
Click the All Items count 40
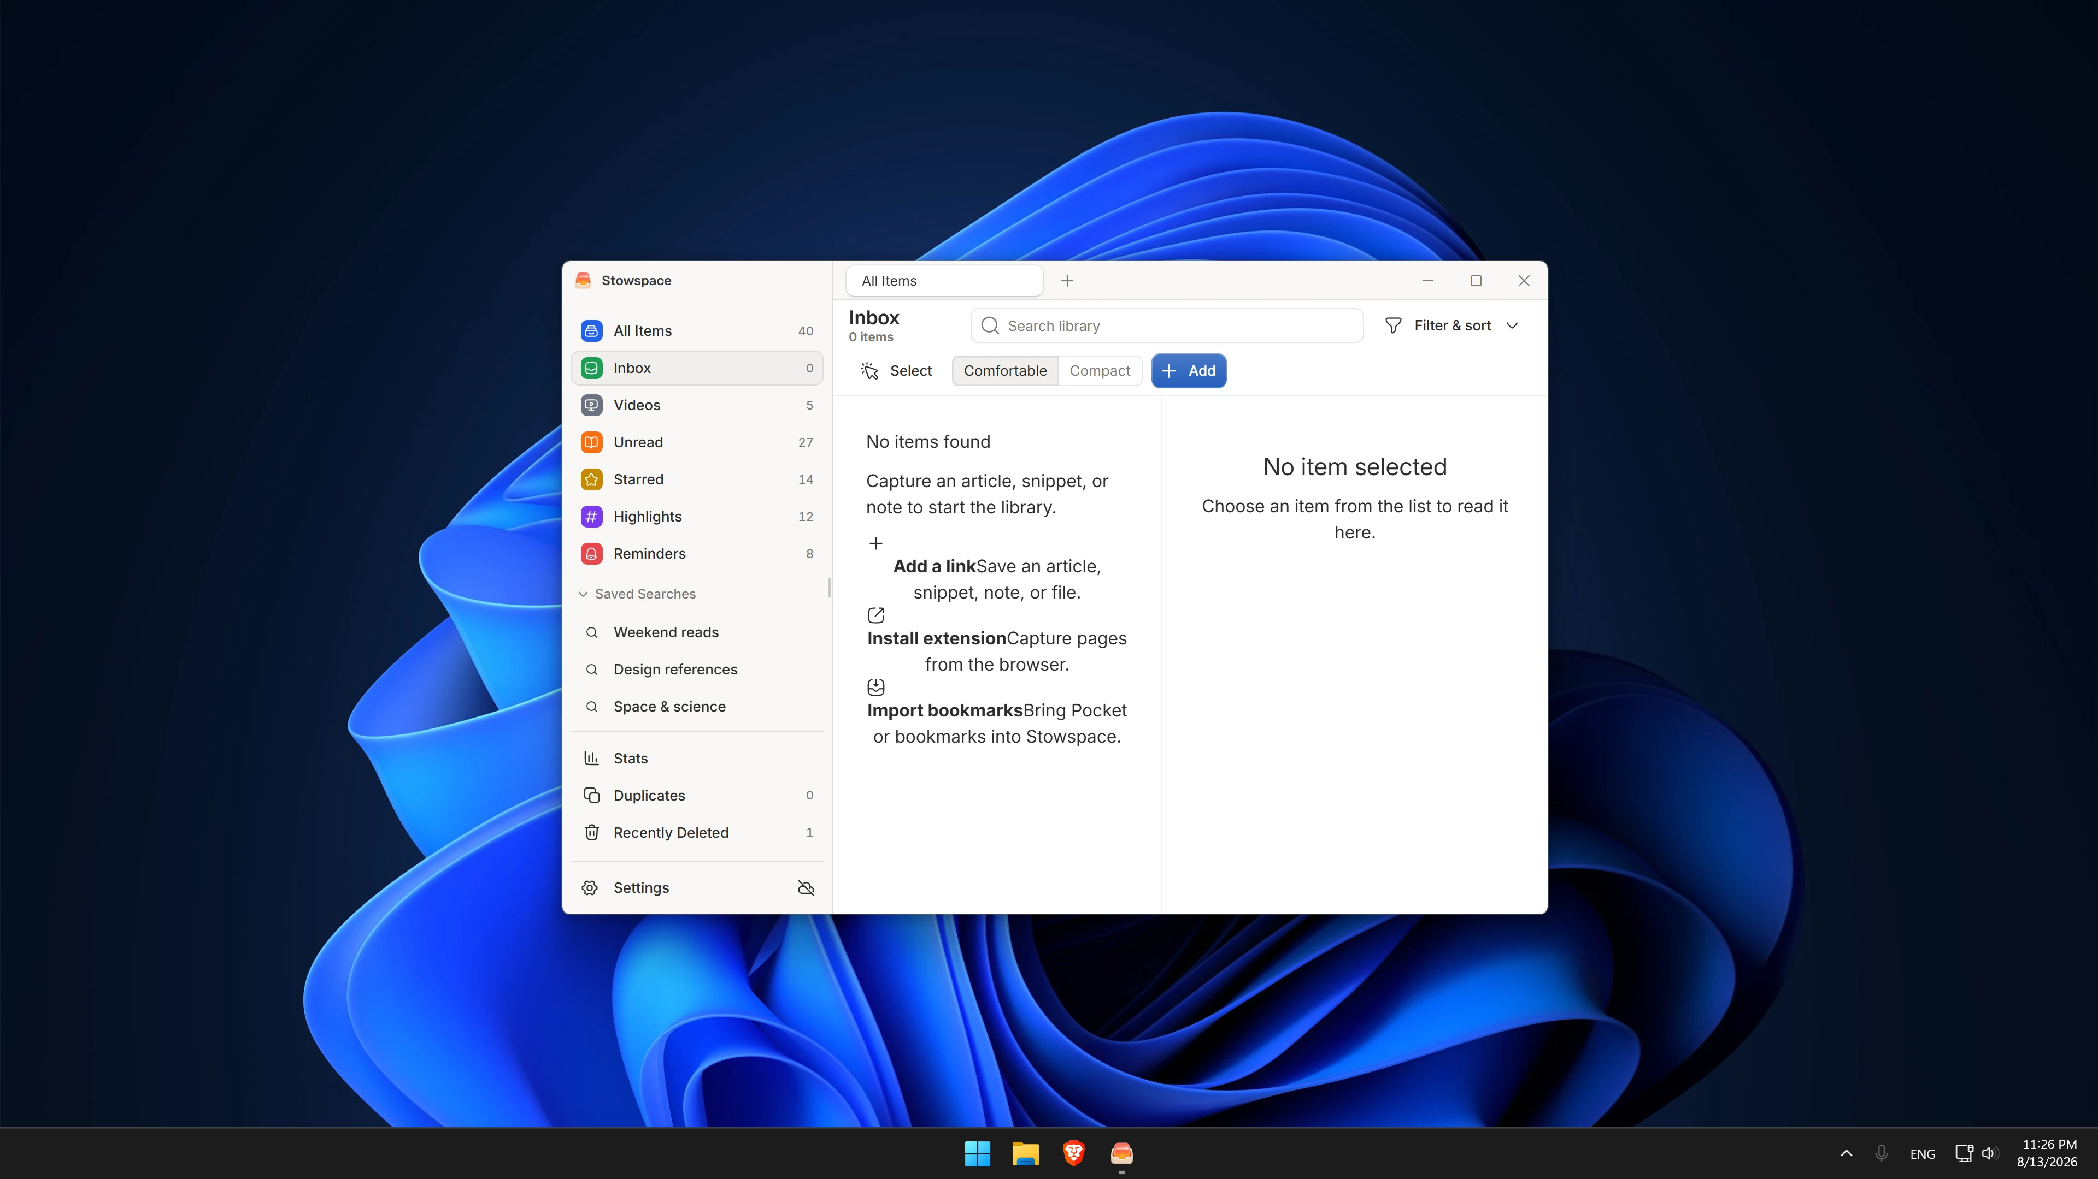[806, 330]
